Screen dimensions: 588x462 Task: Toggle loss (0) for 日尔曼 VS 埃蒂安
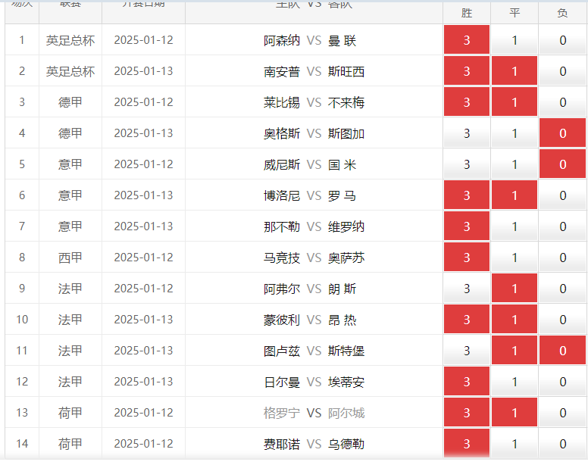(x=562, y=382)
